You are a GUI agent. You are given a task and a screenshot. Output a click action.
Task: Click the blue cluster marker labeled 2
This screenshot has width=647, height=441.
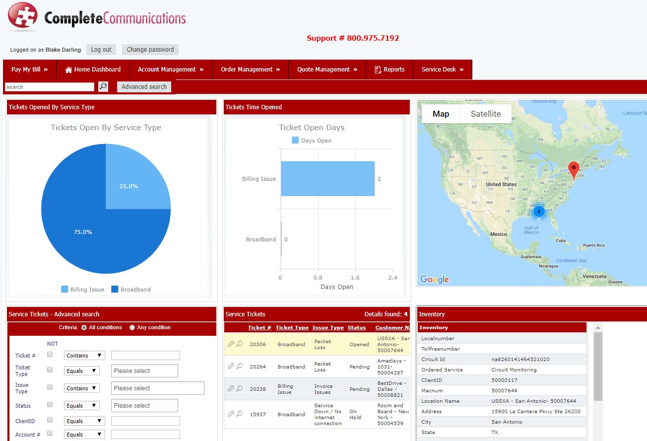tap(538, 211)
